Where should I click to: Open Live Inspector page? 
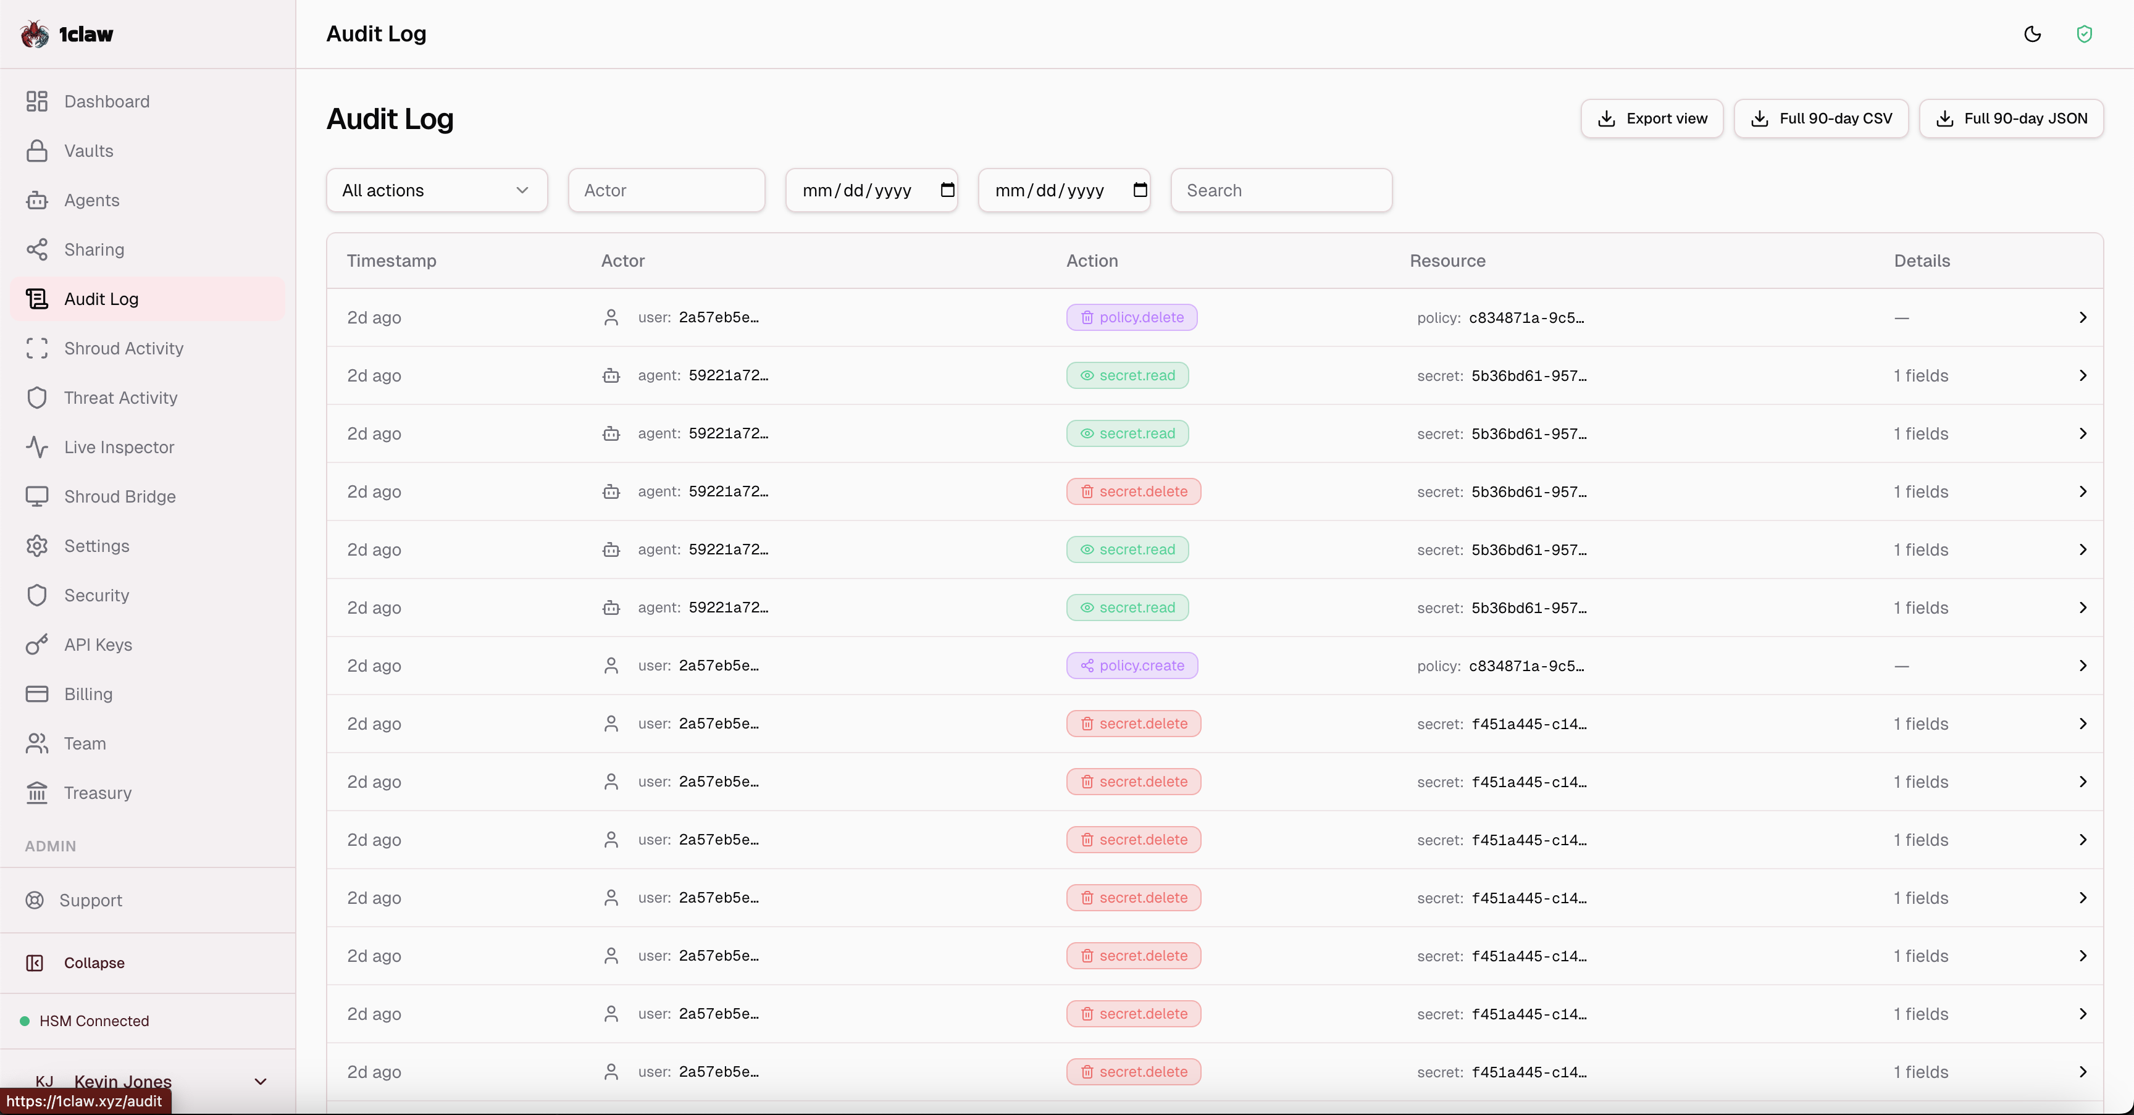[x=119, y=448]
